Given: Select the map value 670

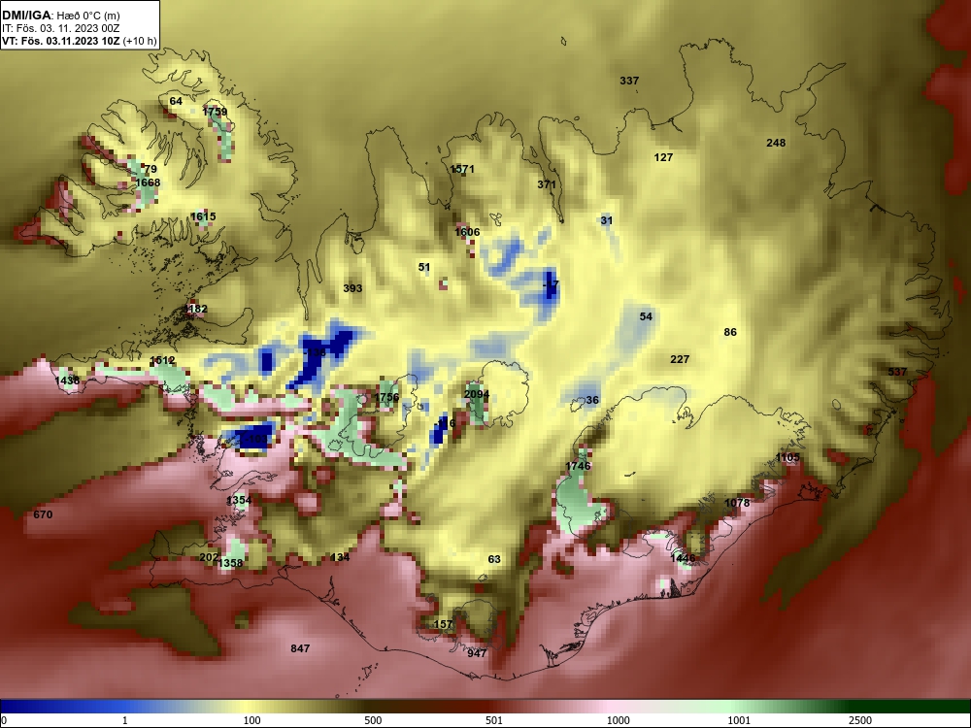Looking at the screenshot, I should (x=43, y=515).
